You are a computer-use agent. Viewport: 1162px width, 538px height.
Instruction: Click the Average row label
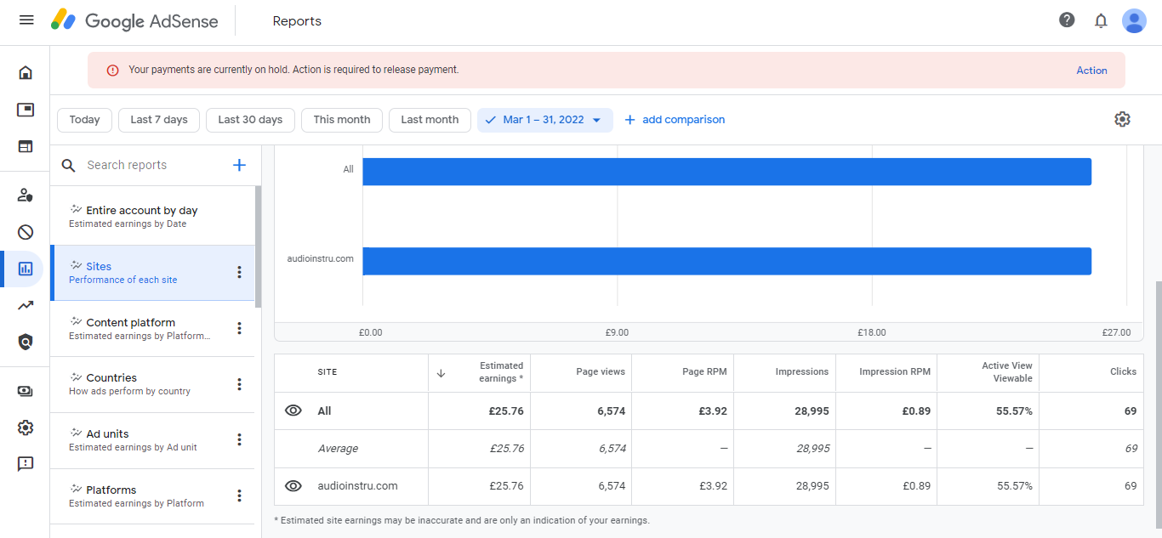point(338,448)
